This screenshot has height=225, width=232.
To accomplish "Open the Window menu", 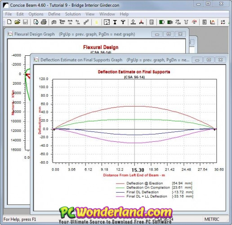I will coord(107,14).
